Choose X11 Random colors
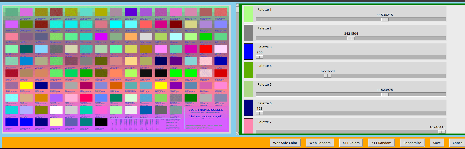Viewport: 465px width, 149px height. click(x=381, y=143)
